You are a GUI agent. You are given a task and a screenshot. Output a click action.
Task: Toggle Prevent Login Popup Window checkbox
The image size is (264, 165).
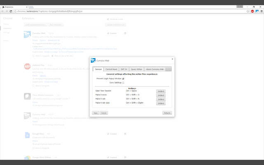[x=123, y=78]
